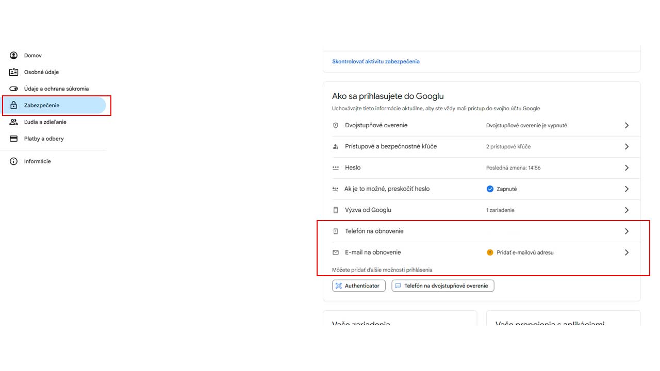660x371 pixels.
Task: Open Dvojstupňové overenie via its chevron arrow
Action: click(x=626, y=125)
